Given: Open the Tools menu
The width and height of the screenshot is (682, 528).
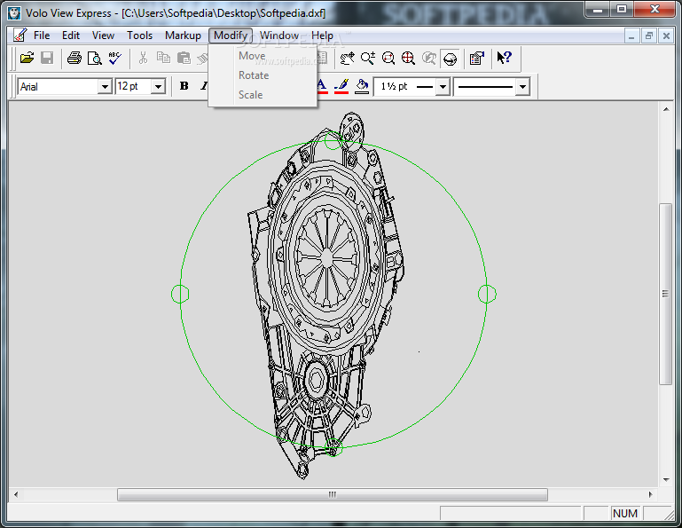Looking at the screenshot, I should pos(139,35).
